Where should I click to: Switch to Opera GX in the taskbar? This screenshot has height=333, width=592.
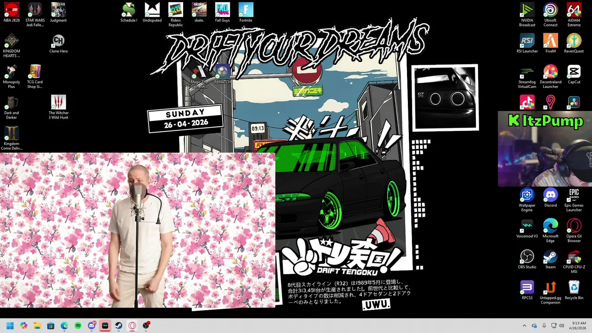(132, 326)
